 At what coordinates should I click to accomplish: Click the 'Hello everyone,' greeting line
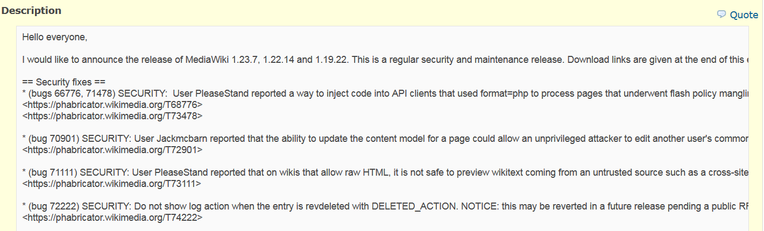[x=54, y=37]
